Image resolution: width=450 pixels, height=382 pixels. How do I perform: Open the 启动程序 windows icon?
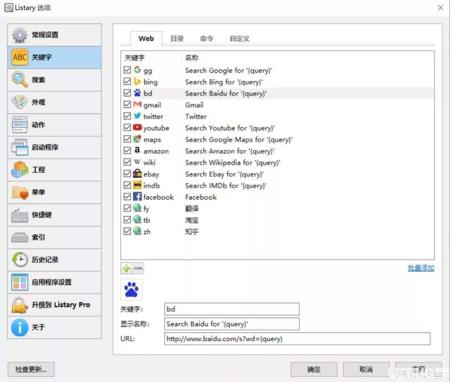pos(20,147)
